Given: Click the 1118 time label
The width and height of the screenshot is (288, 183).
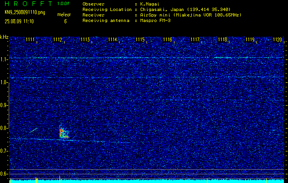Looking at the screenshot, I should [223, 39].
